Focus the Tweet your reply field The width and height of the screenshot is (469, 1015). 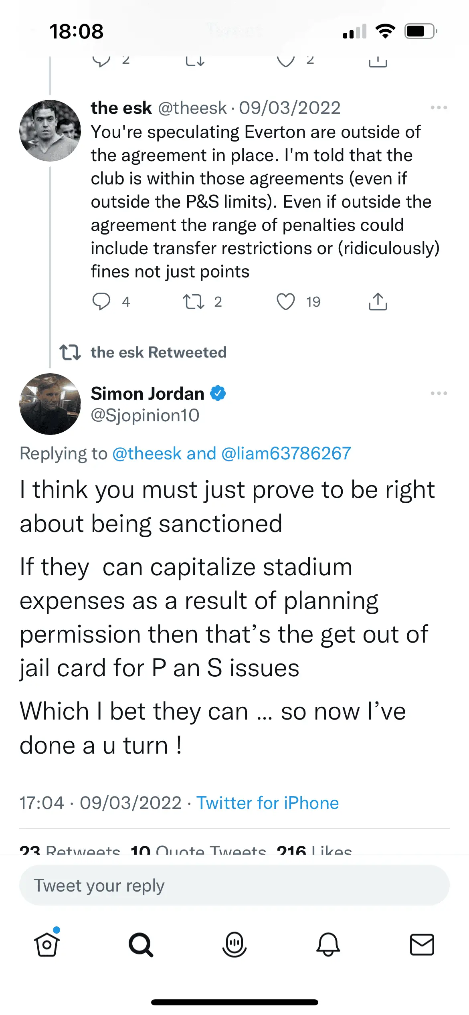click(234, 886)
